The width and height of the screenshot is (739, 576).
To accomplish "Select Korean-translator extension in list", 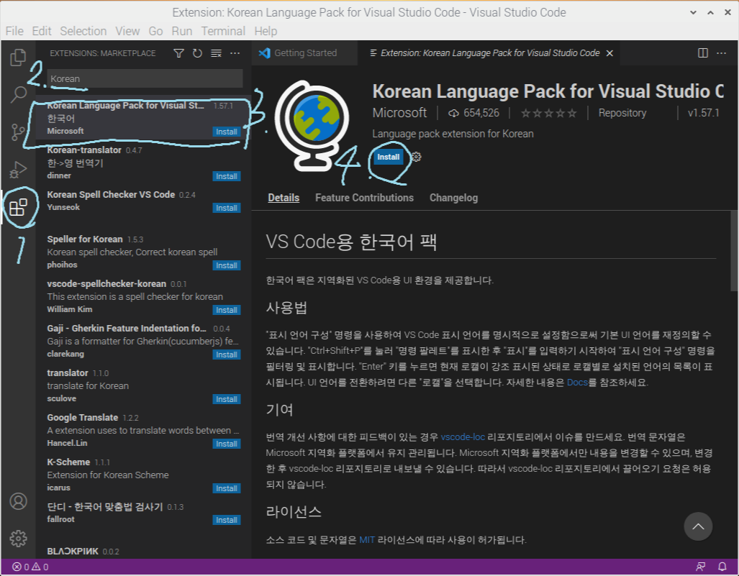I will click(143, 163).
